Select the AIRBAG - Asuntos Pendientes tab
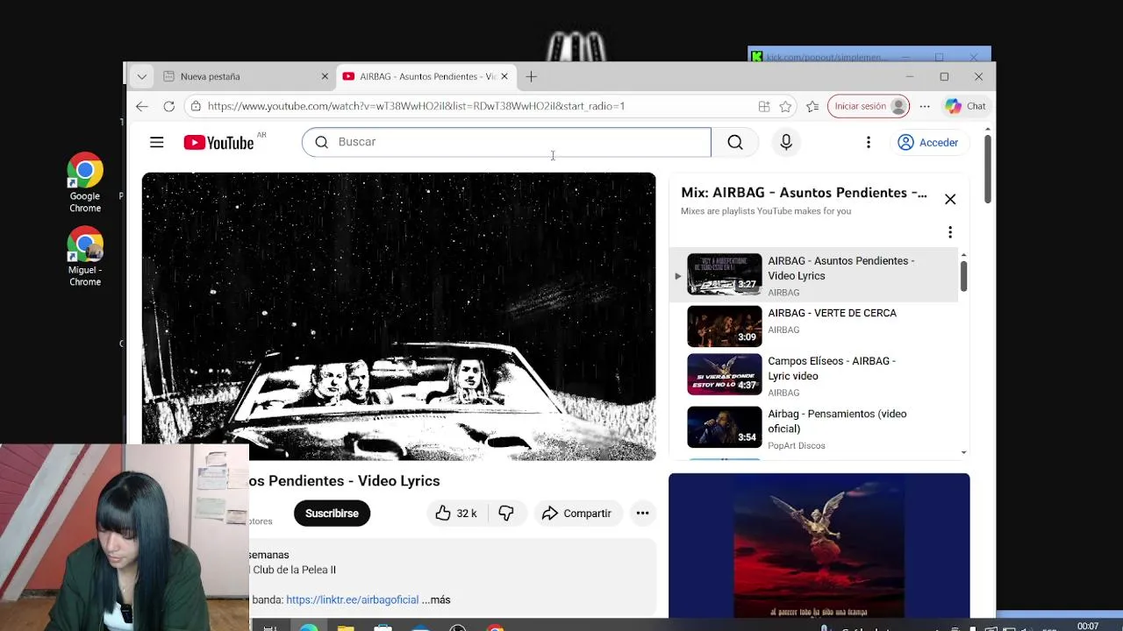Image resolution: width=1123 pixels, height=631 pixels. point(427,76)
